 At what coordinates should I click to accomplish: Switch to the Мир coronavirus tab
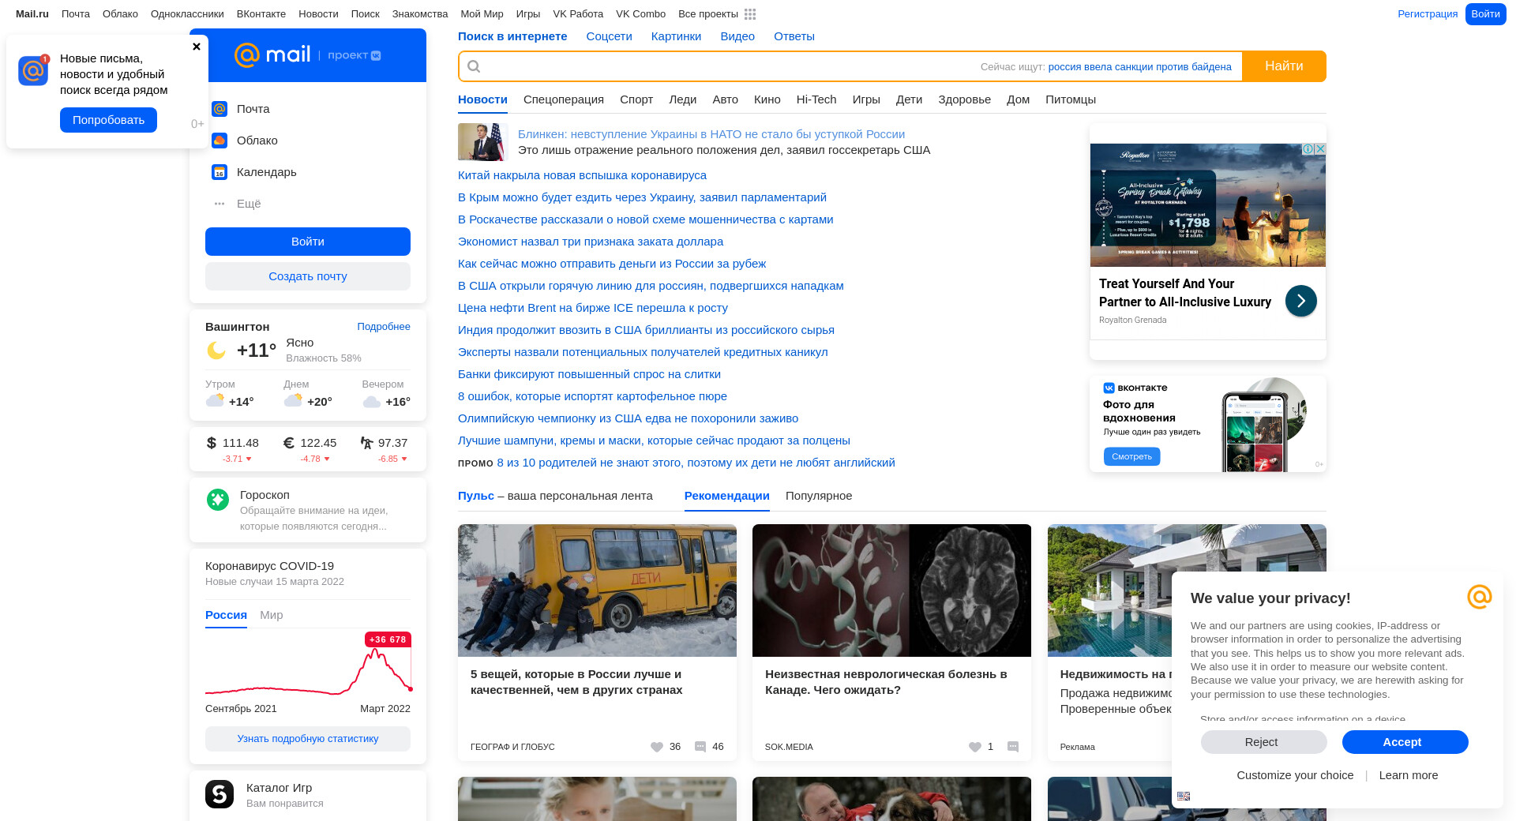(271, 615)
